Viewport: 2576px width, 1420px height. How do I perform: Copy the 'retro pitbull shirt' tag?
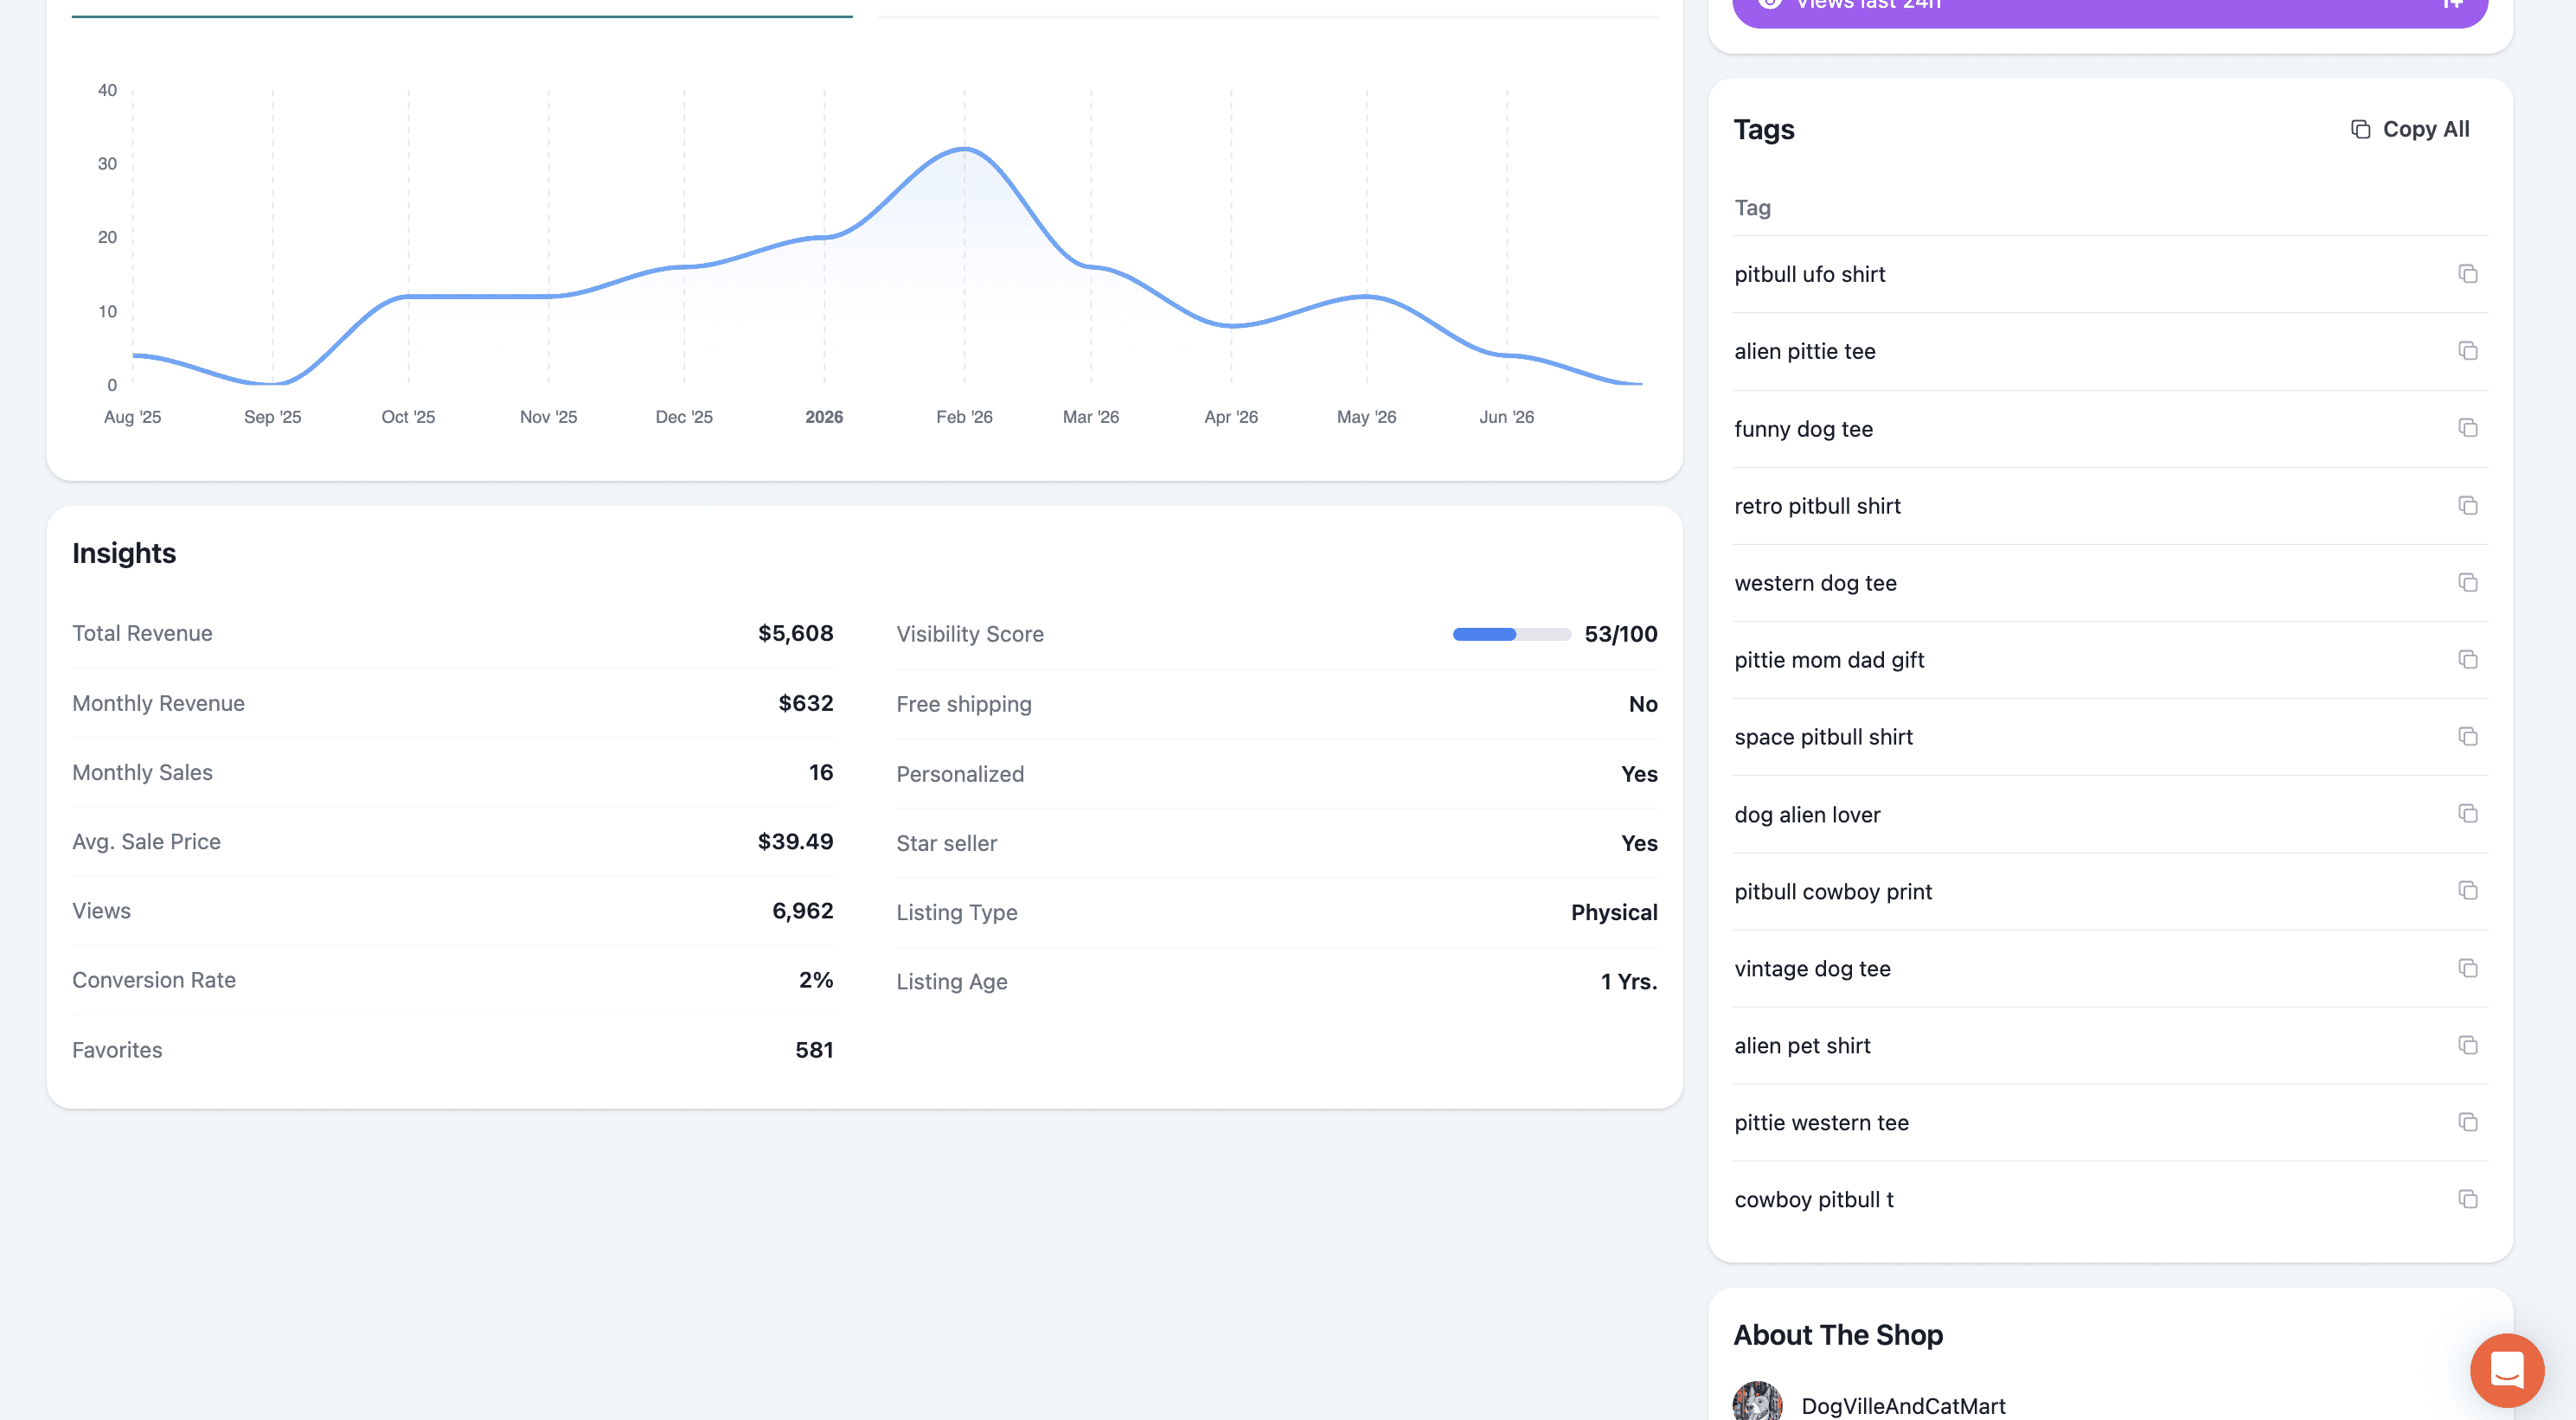2467,505
